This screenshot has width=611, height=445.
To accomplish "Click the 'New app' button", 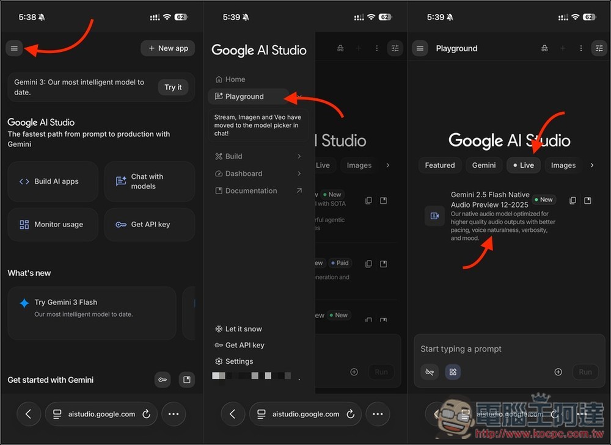I will pos(168,48).
